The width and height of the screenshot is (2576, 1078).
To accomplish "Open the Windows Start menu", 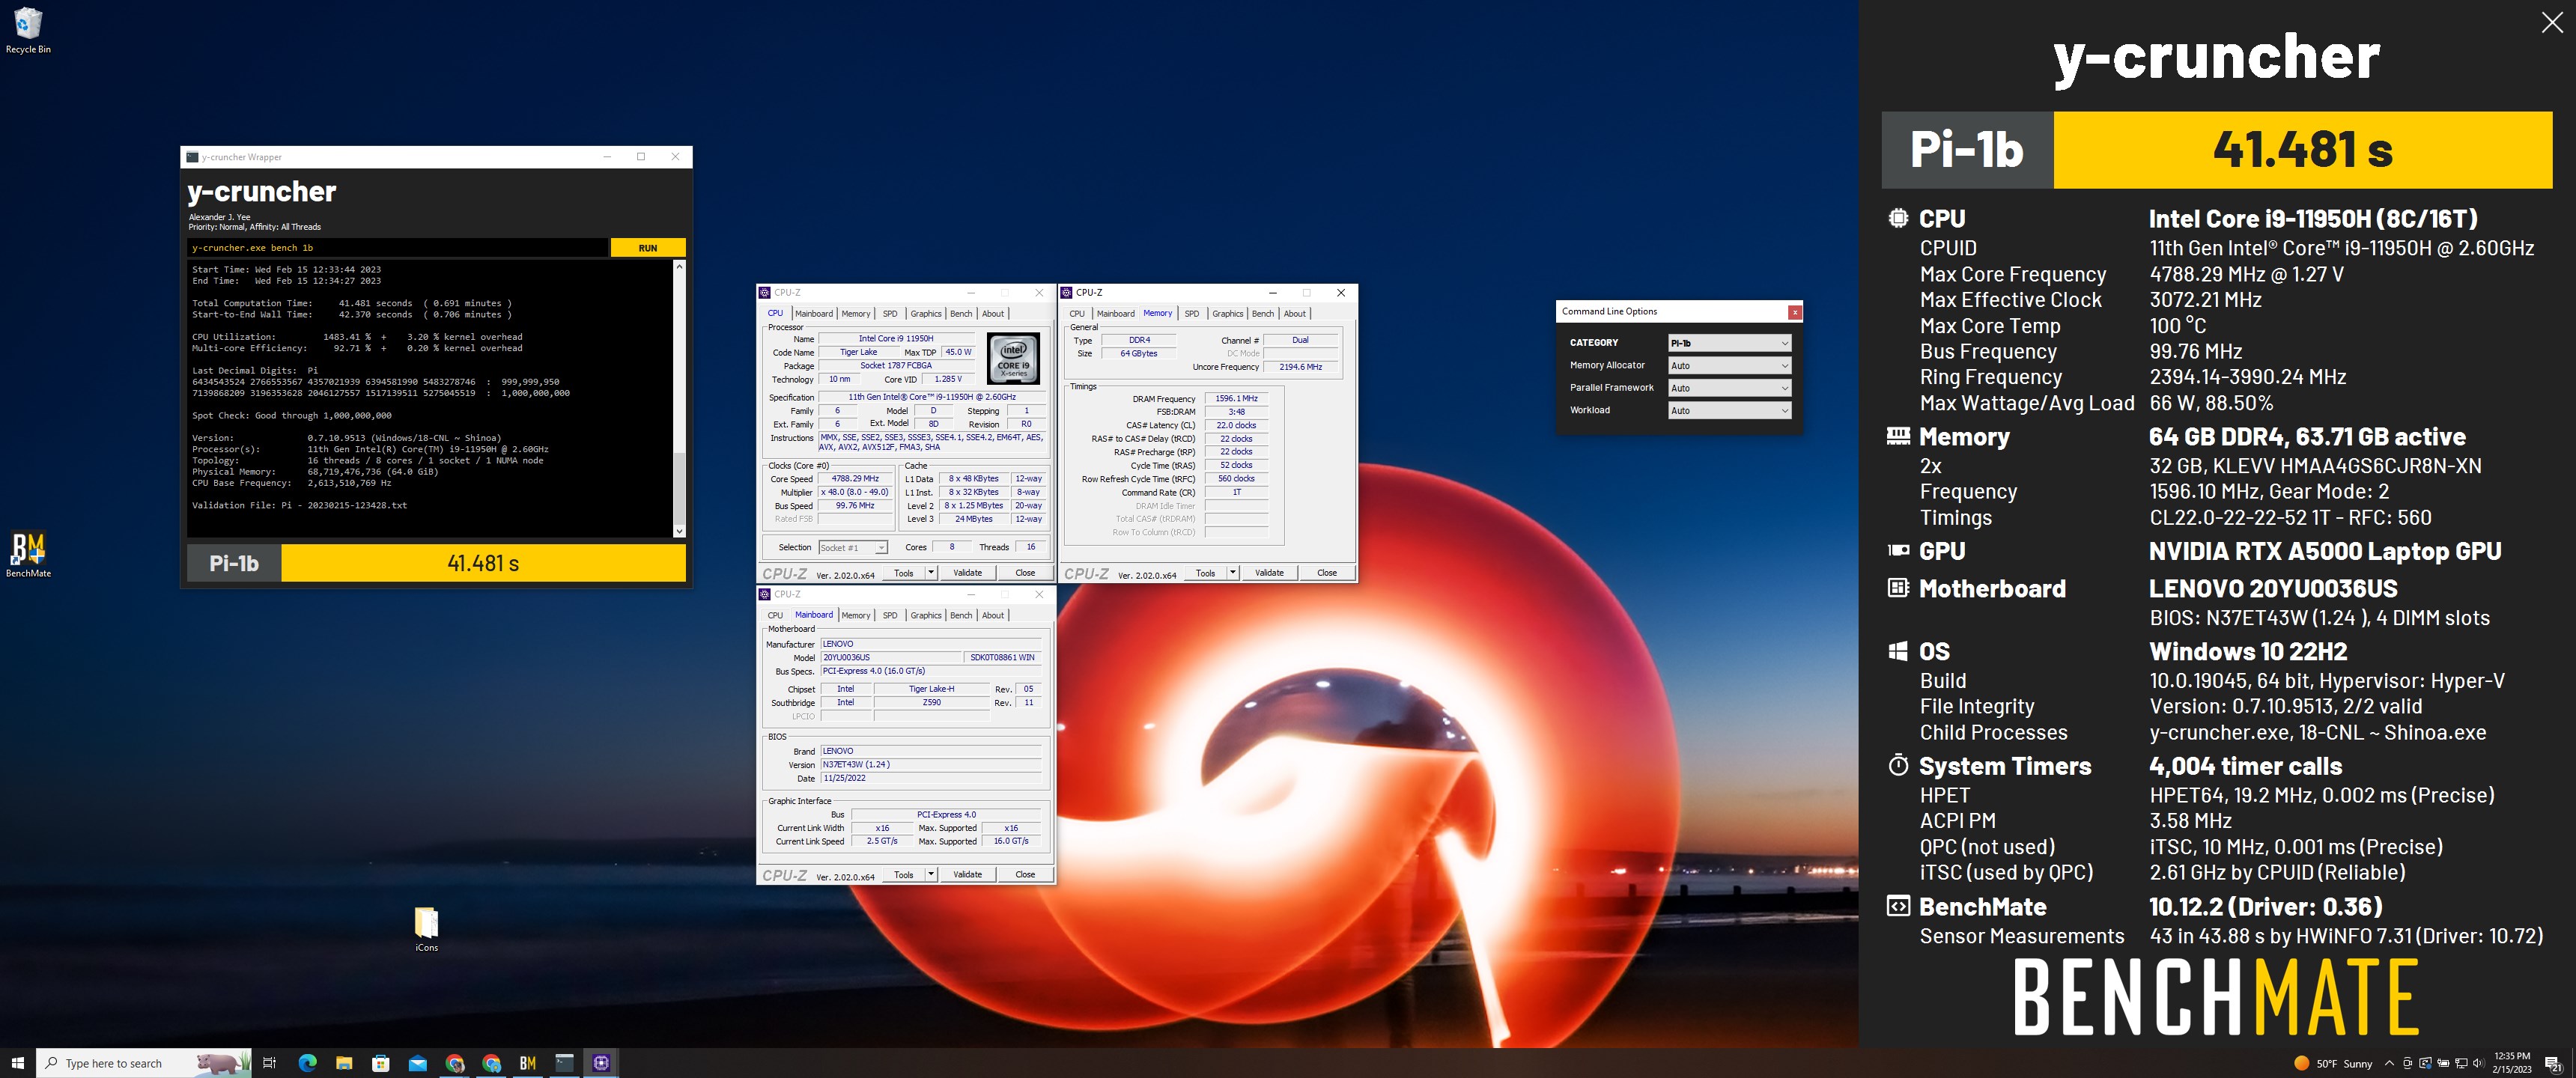I will (17, 1063).
